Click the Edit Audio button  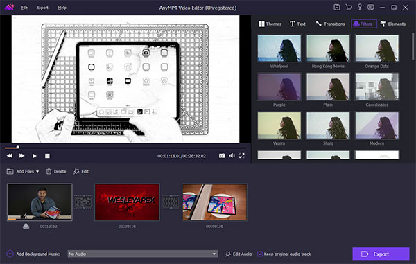(239, 254)
